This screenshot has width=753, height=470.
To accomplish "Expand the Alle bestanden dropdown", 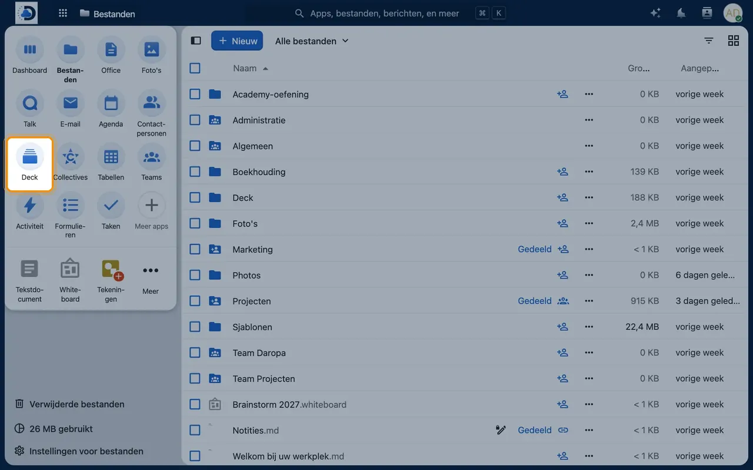I will [x=312, y=41].
